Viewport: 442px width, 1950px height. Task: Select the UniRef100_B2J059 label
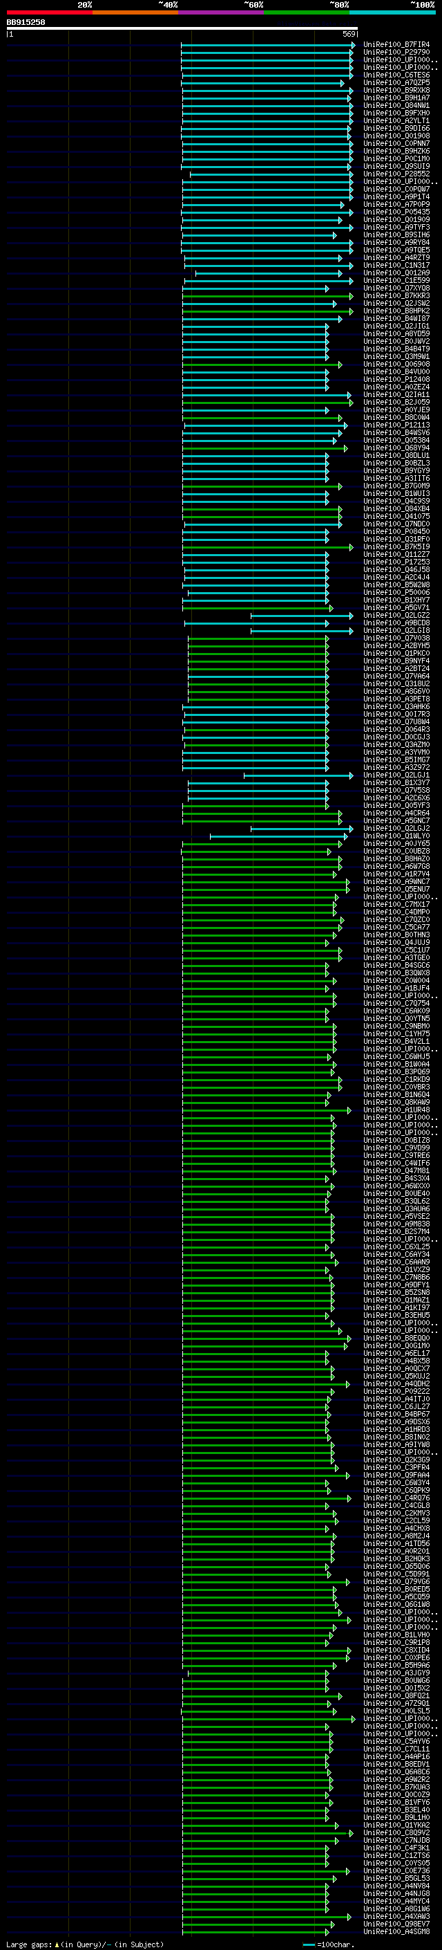[x=396, y=403]
